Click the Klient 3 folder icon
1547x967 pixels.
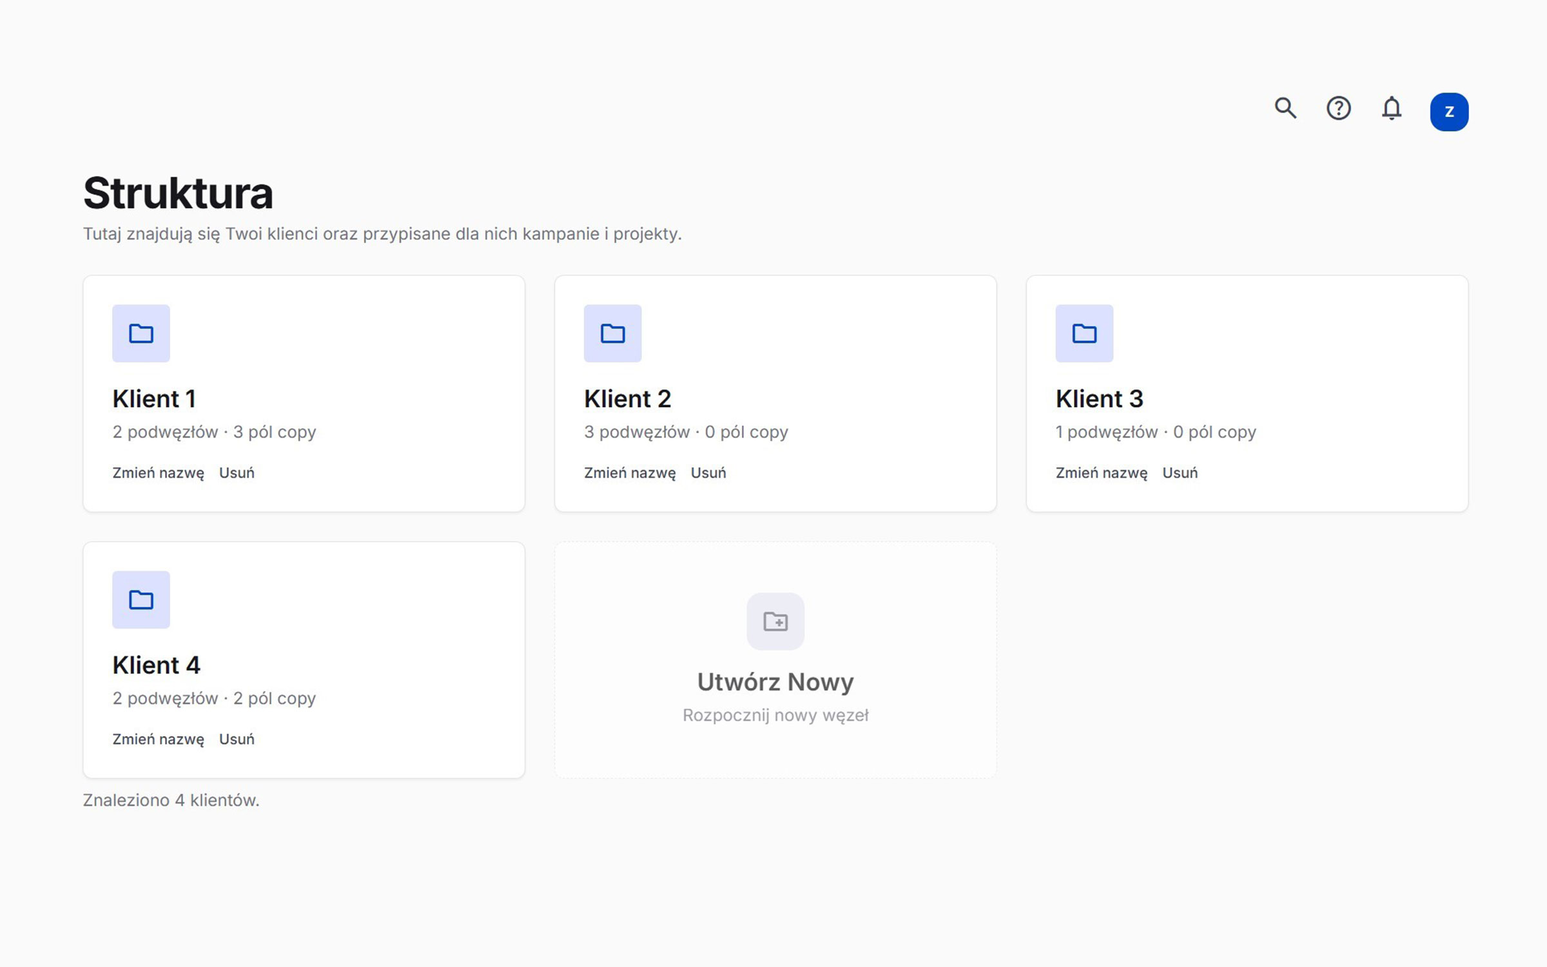(x=1084, y=333)
